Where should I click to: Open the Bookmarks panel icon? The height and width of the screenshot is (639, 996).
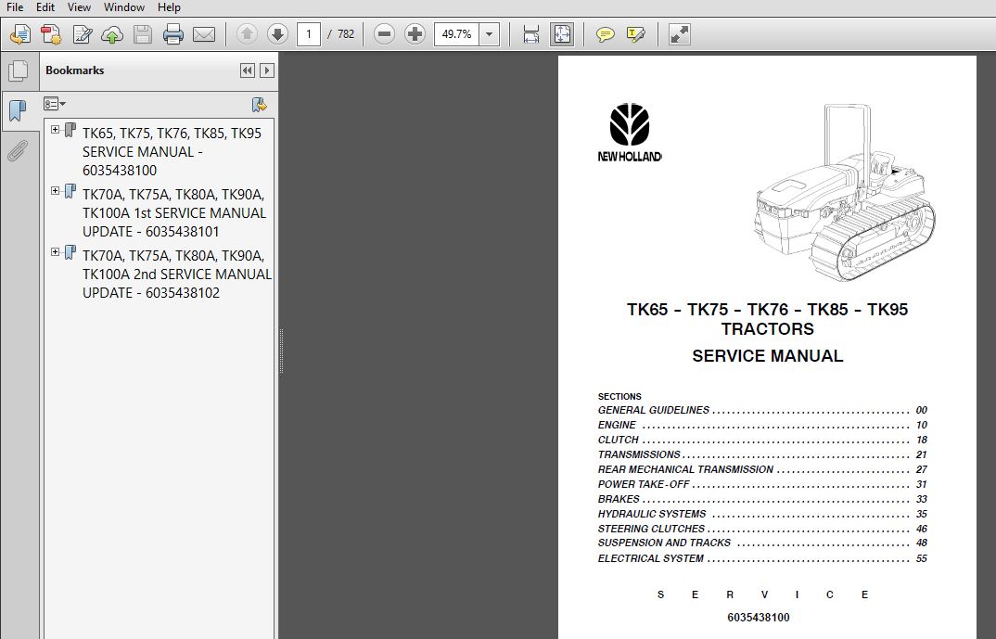click(x=18, y=111)
